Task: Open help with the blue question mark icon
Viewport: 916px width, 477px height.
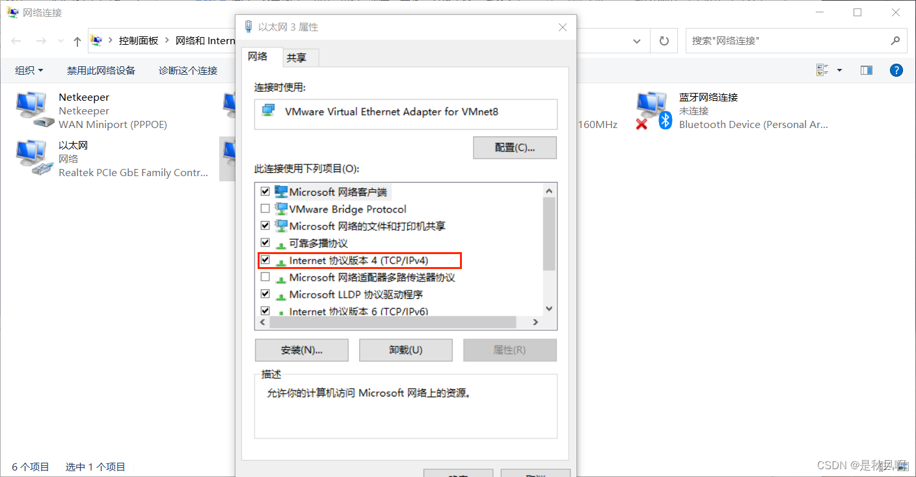Action: pyautogui.click(x=896, y=70)
